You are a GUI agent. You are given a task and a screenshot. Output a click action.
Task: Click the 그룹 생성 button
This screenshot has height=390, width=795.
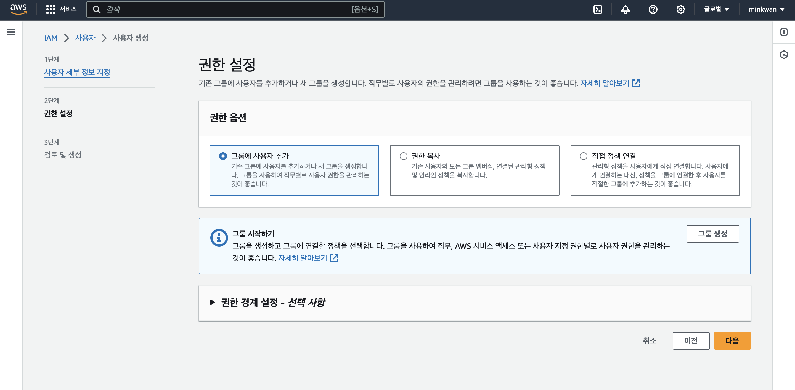(x=712, y=234)
